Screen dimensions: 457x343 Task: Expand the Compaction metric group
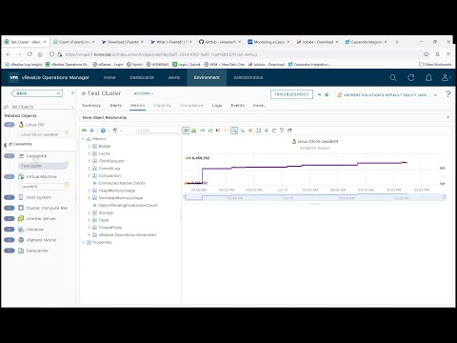pyautogui.click(x=89, y=175)
